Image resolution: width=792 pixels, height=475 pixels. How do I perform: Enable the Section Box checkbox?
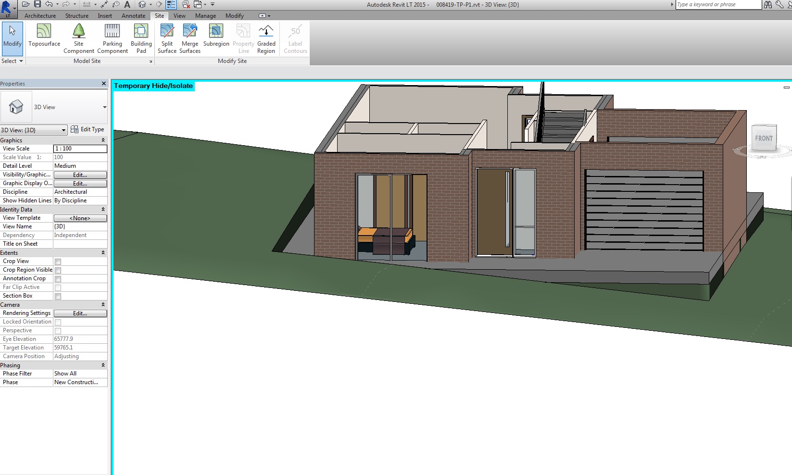(58, 296)
